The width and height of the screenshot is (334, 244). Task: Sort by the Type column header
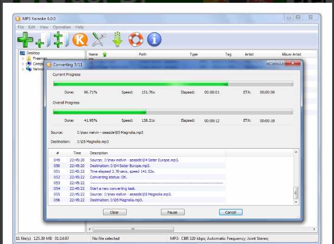point(193,55)
